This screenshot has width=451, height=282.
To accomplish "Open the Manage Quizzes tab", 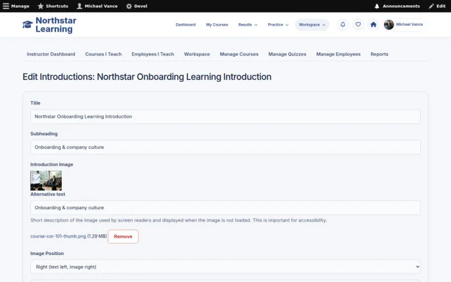I will pyautogui.click(x=287, y=54).
